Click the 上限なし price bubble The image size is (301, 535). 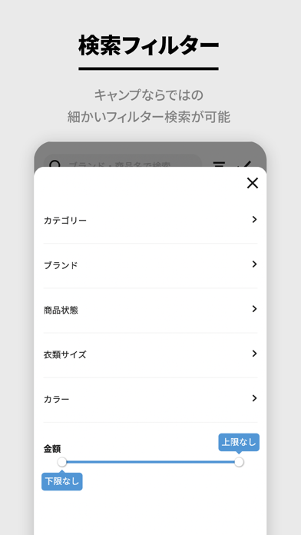239,443
